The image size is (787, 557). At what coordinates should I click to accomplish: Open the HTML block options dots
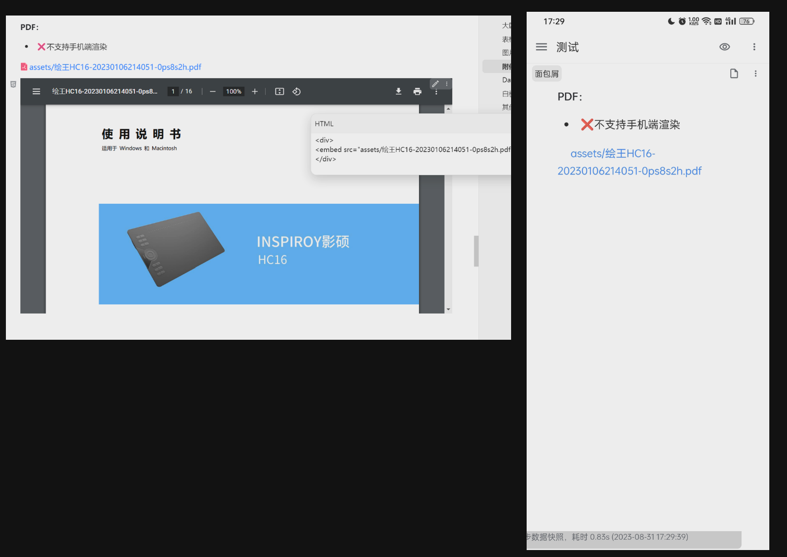(x=447, y=84)
